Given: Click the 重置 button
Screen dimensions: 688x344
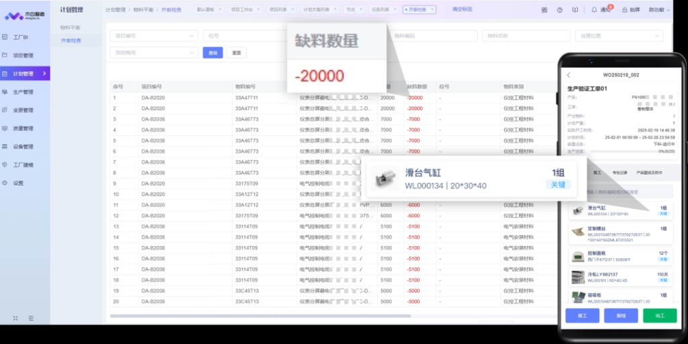Looking at the screenshot, I should [236, 52].
